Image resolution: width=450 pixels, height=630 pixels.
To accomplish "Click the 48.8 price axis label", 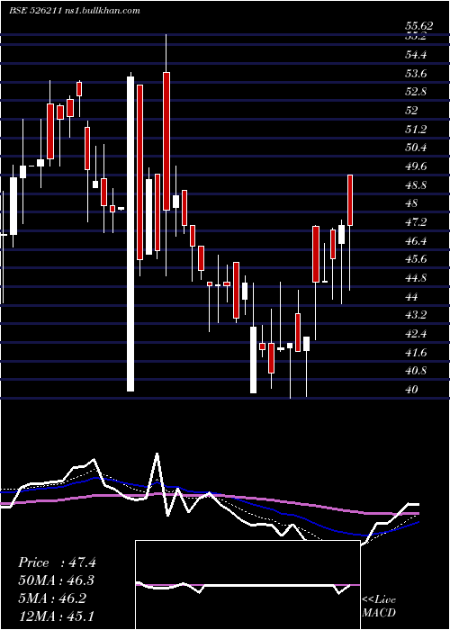I will pyautogui.click(x=416, y=185).
